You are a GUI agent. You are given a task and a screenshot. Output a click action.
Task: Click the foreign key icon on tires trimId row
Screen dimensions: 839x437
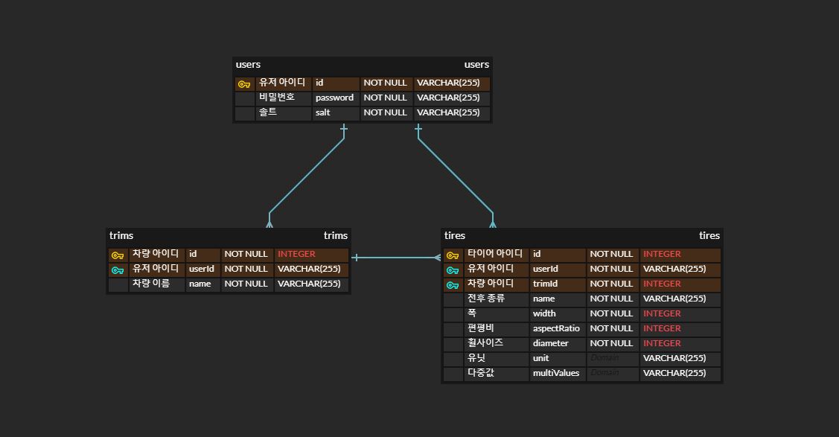[x=452, y=284]
